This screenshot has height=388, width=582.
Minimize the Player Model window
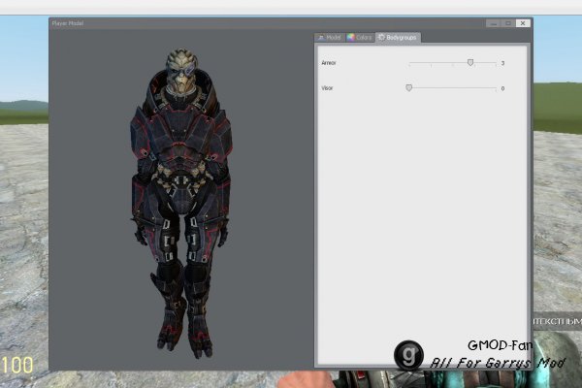[x=494, y=23]
